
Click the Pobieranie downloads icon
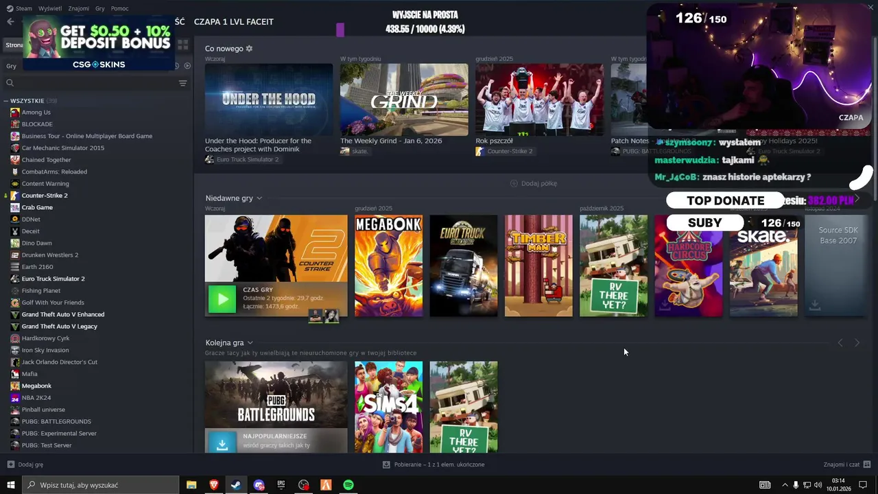[x=386, y=464]
